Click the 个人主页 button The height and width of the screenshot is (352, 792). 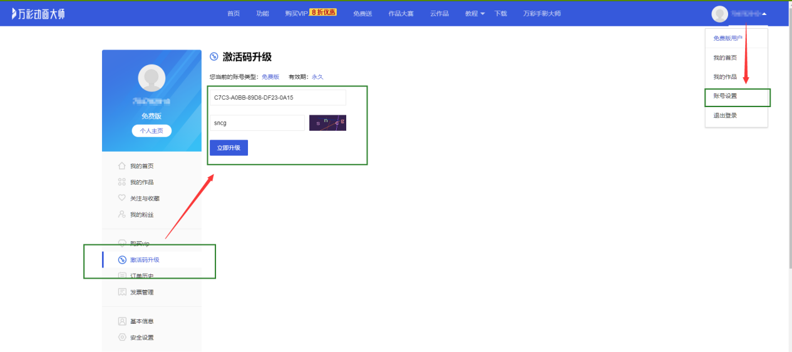152,131
